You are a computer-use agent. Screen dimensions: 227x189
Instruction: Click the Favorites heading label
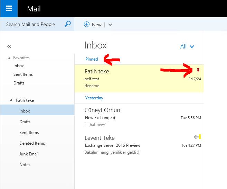(x=21, y=58)
